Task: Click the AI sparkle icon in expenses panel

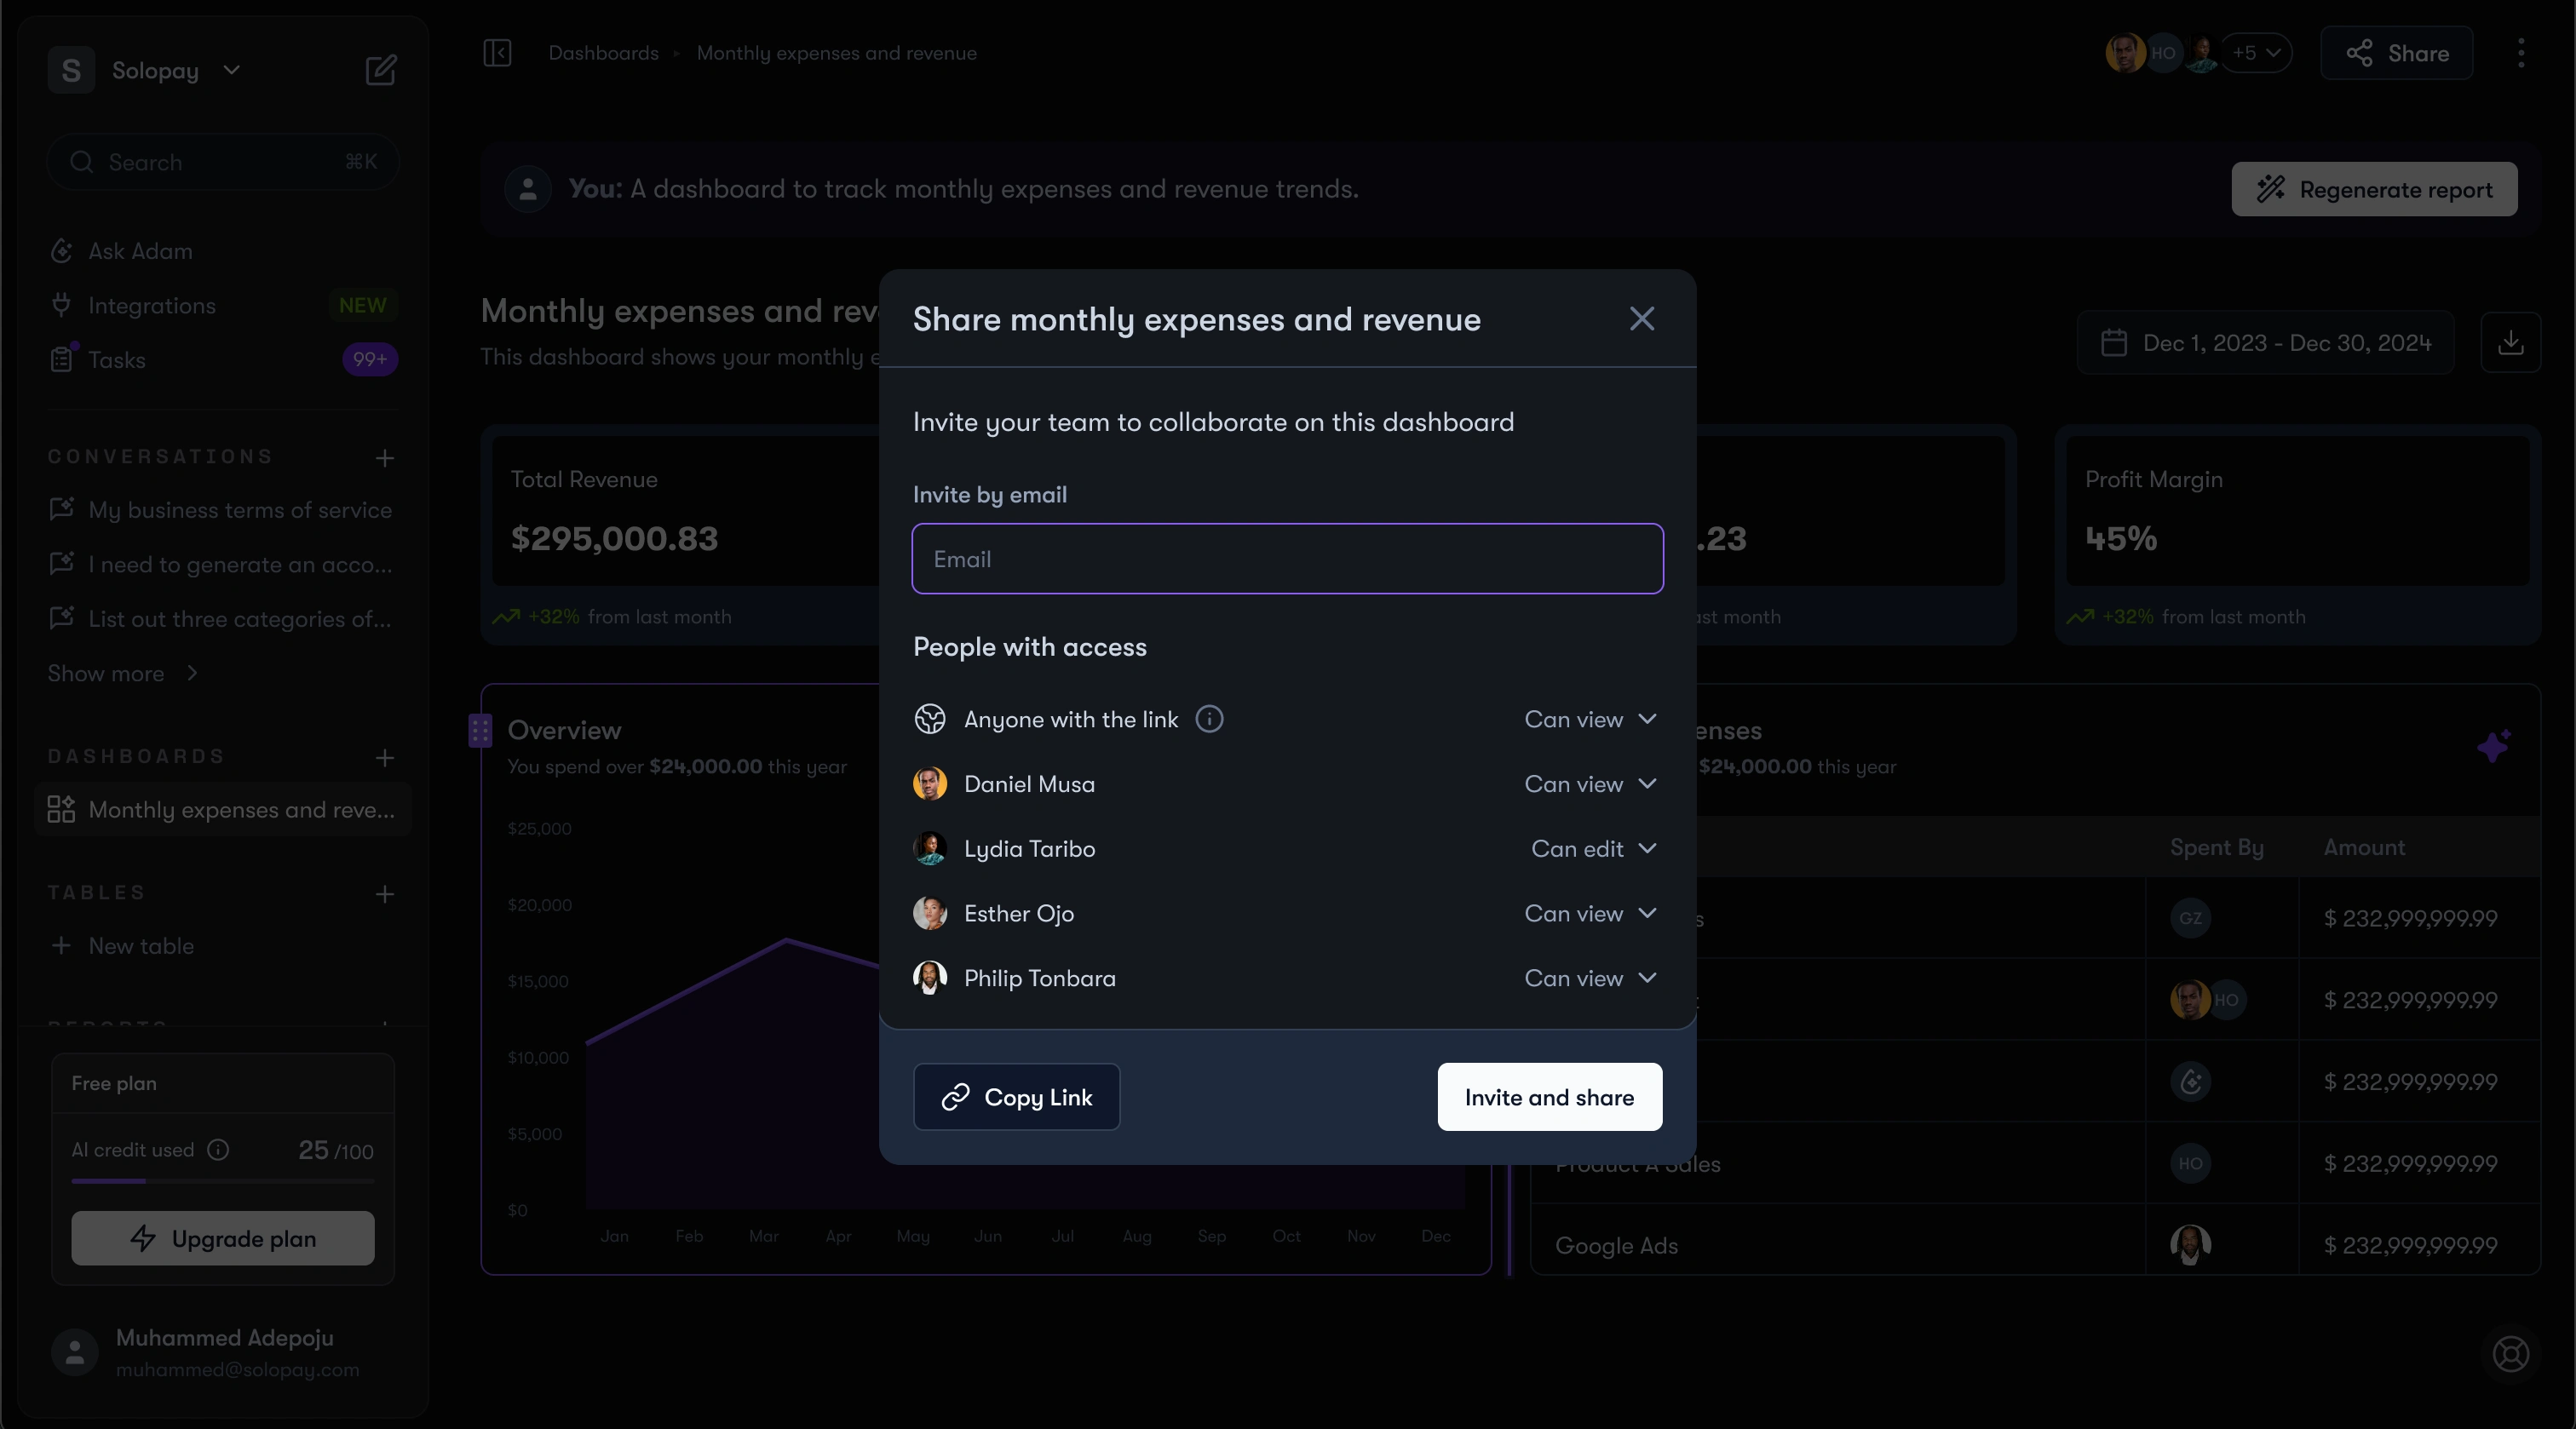Action: [x=2493, y=746]
